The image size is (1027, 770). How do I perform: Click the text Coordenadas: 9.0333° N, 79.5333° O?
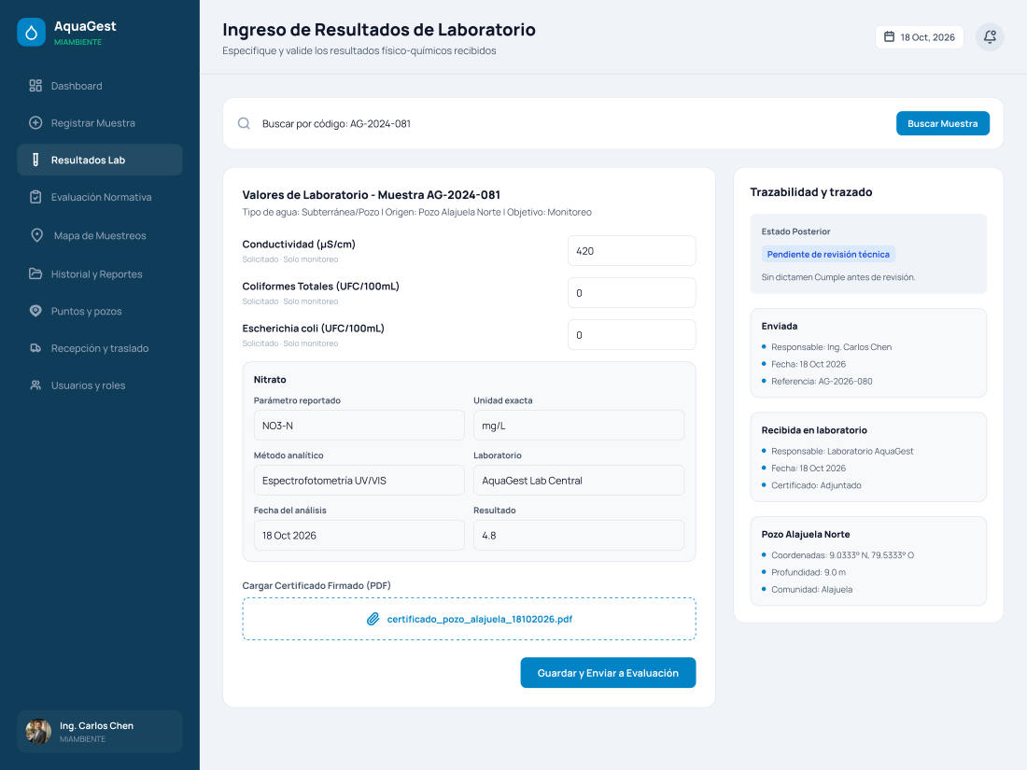pyautogui.click(x=842, y=555)
